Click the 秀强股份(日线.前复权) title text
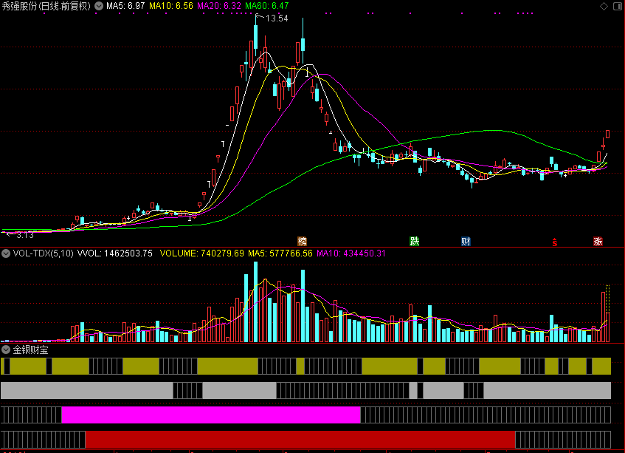 [x=46, y=6]
